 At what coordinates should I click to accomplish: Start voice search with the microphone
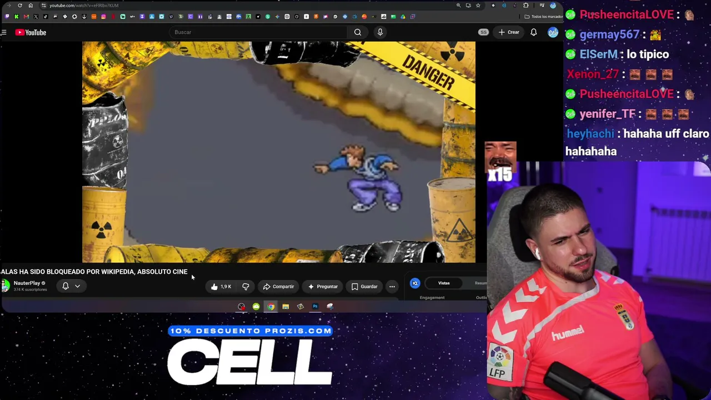380,32
